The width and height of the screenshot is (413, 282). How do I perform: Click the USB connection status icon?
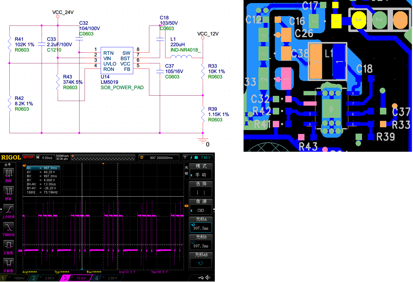201,278
